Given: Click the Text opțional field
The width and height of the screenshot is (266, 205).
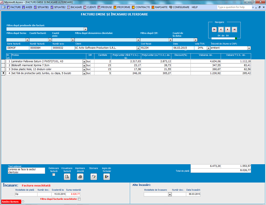Looking at the screenshot, I should click(26, 171).
